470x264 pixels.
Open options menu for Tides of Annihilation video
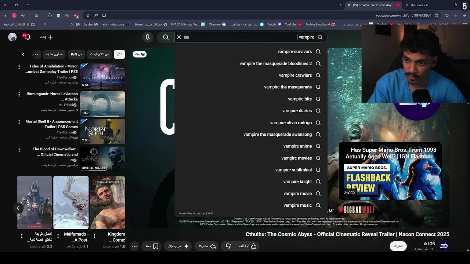pyautogui.click(x=19, y=67)
